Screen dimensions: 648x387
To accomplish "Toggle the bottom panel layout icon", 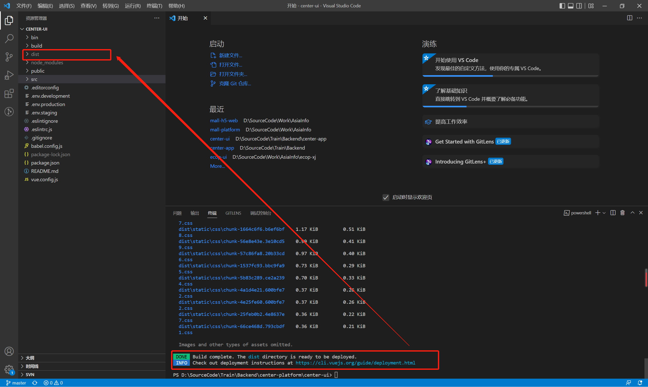I will click(x=571, y=6).
